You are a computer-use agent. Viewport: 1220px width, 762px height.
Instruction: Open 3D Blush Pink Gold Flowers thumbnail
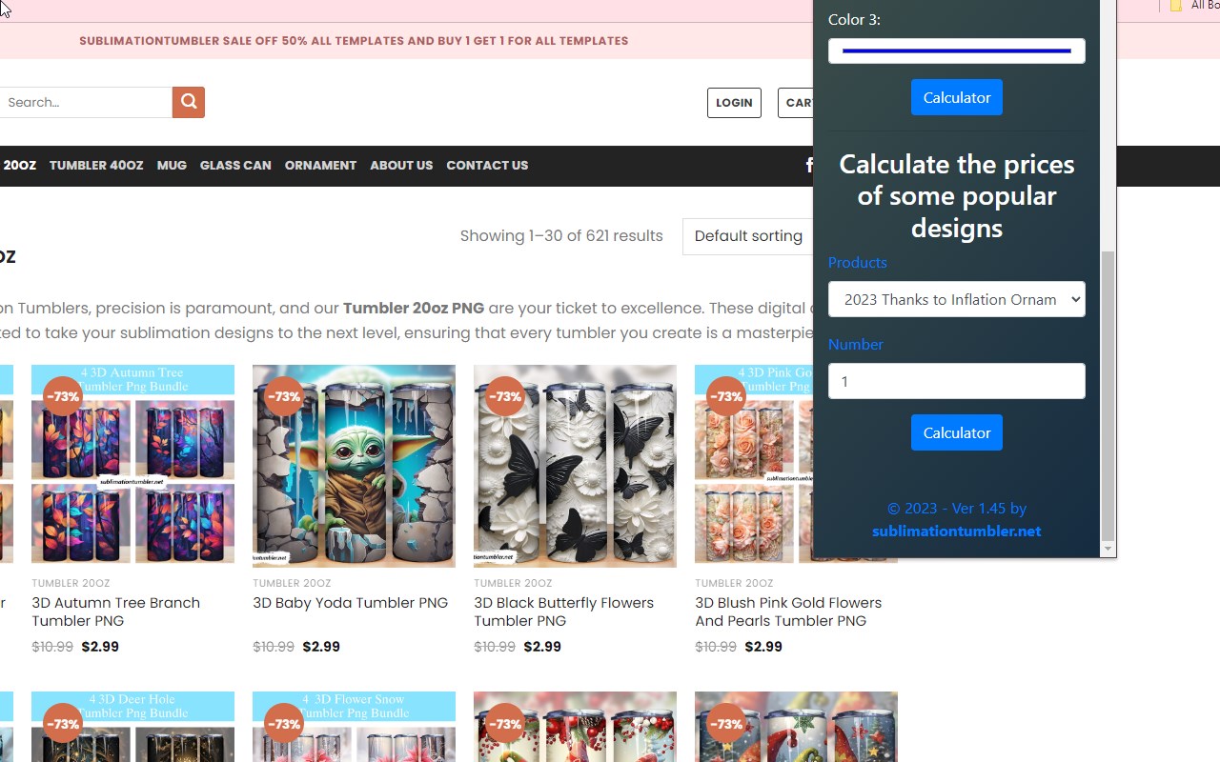[x=754, y=466]
